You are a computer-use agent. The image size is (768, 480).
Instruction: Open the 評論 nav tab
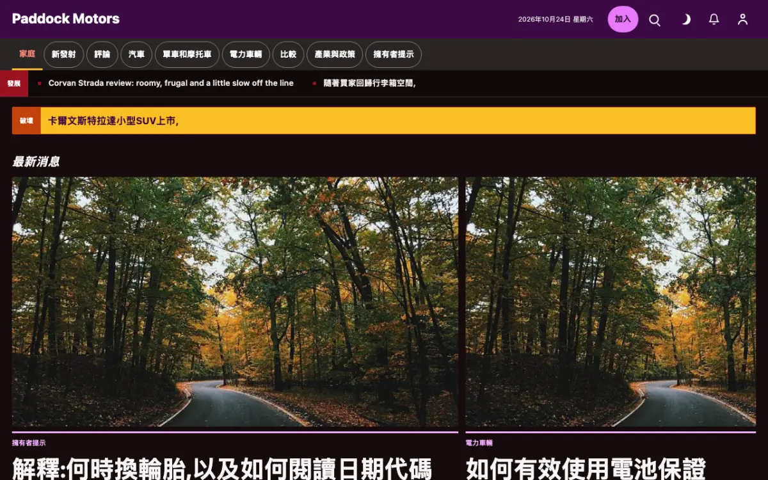[x=102, y=54]
